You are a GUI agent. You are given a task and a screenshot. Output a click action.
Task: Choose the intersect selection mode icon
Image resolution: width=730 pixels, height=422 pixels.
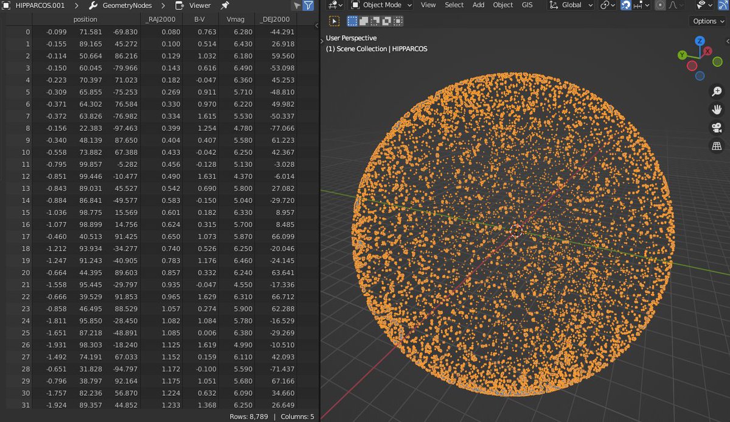tap(398, 21)
